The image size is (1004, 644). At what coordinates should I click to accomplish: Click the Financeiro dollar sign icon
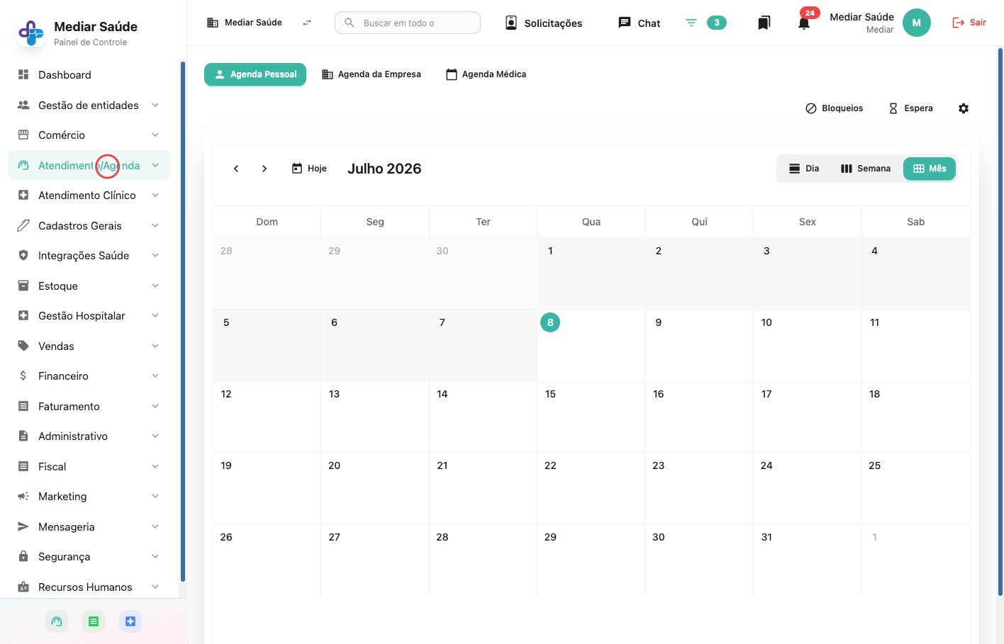23,375
